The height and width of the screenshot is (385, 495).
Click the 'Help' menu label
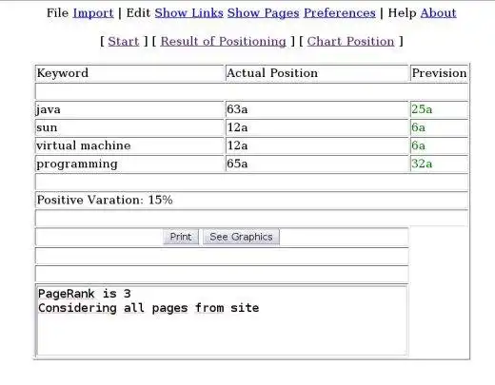click(x=402, y=13)
